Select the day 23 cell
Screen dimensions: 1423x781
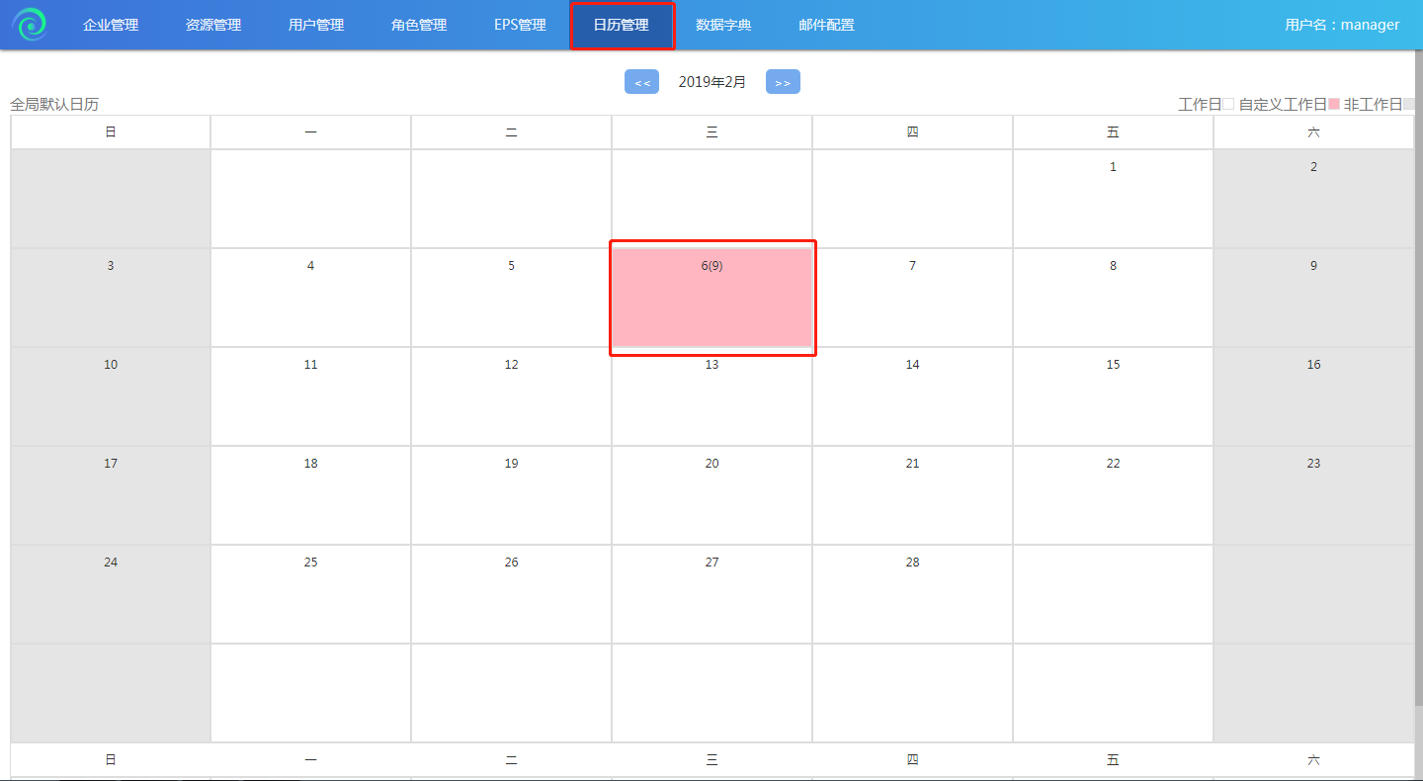click(1313, 495)
